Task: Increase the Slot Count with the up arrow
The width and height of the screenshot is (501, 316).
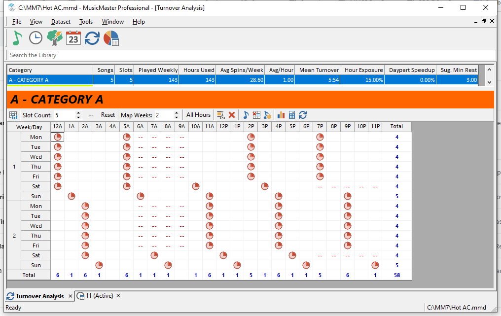Action: point(78,113)
